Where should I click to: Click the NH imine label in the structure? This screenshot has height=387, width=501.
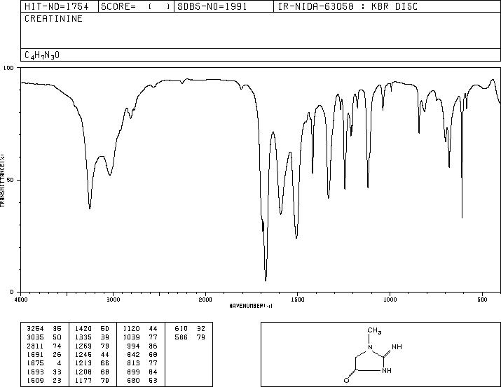pyautogui.click(x=397, y=347)
